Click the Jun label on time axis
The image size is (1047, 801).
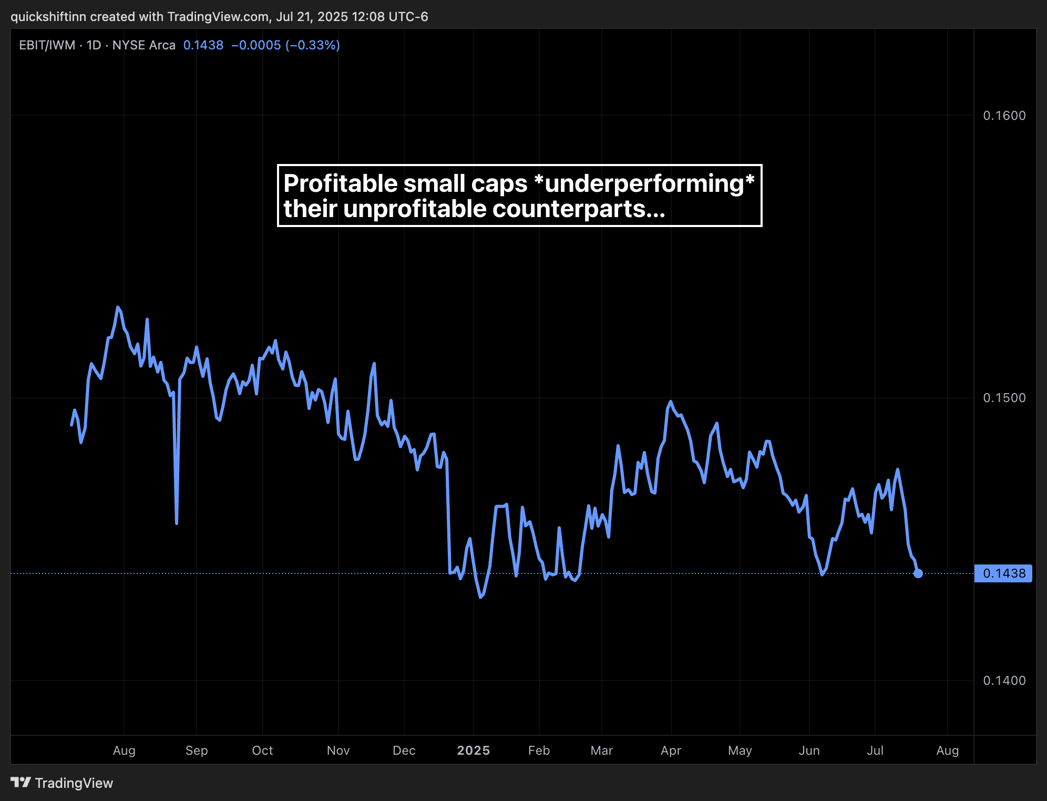tap(809, 751)
